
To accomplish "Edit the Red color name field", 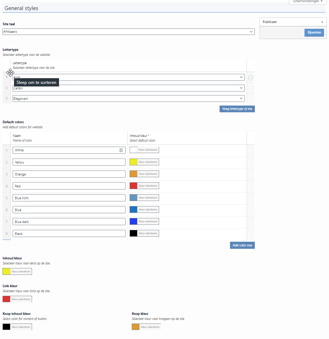I will coord(69,186).
